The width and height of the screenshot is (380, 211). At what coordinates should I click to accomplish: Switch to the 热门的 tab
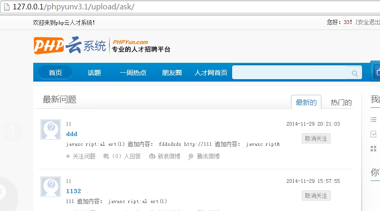point(341,102)
